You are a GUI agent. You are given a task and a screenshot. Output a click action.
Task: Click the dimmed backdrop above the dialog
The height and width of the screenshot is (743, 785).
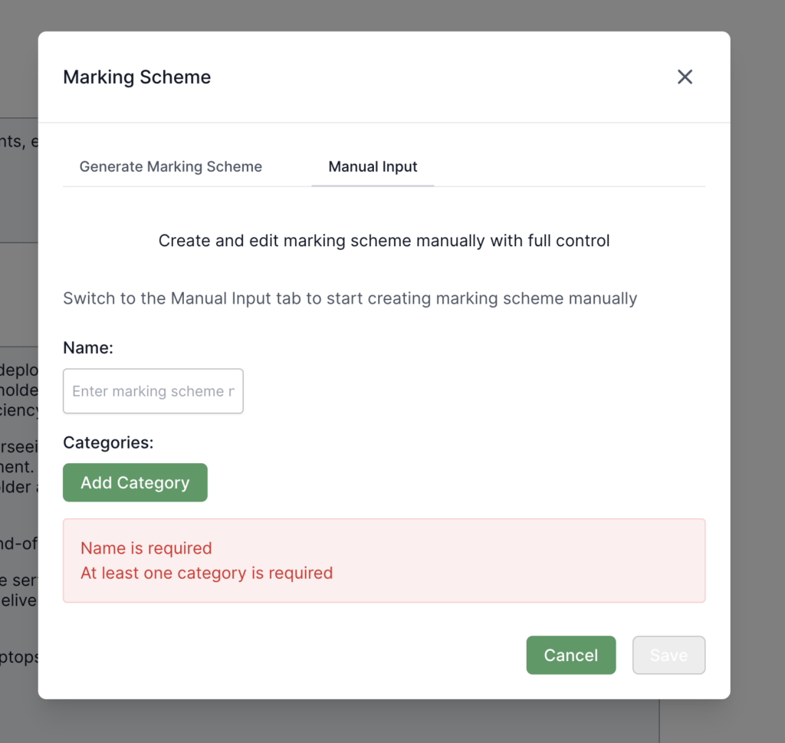click(383, 15)
